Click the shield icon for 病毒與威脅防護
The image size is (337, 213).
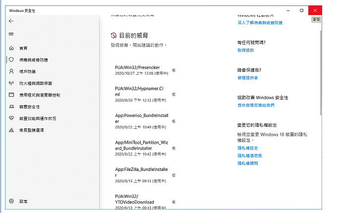tap(11, 60)
